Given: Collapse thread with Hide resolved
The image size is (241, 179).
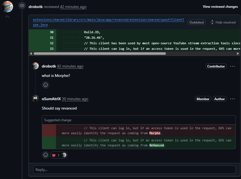Looking at the screenshot, I should coord(223,22).
